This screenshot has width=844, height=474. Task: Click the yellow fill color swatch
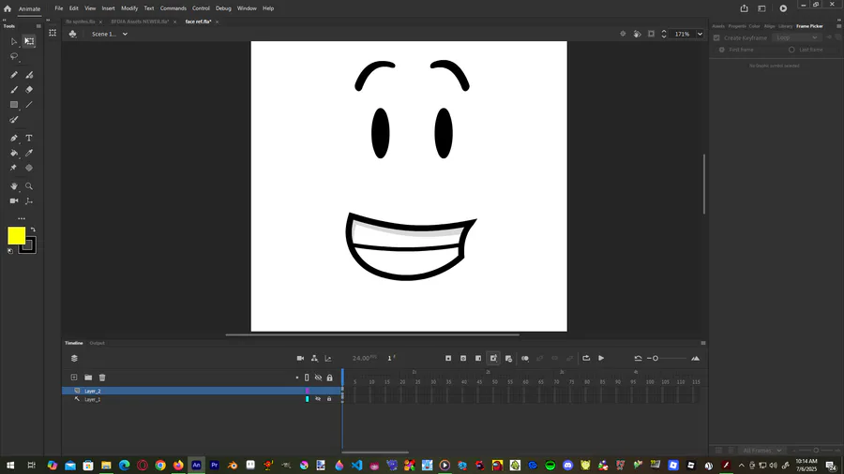point(16,235)
